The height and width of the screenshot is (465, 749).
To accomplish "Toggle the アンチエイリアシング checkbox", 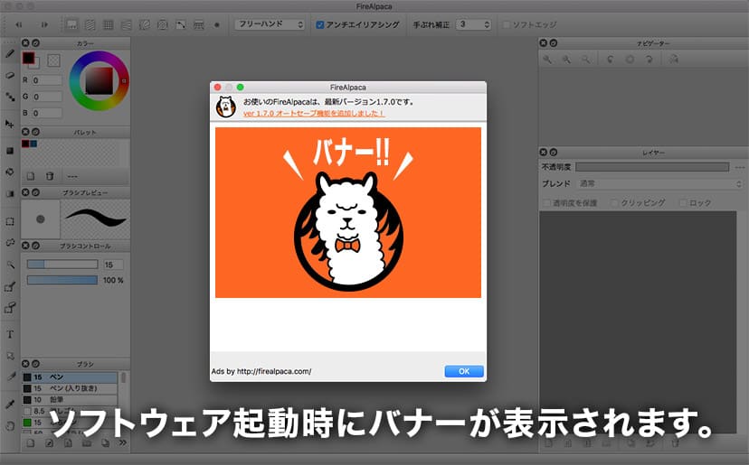I will tap(320, 24).
